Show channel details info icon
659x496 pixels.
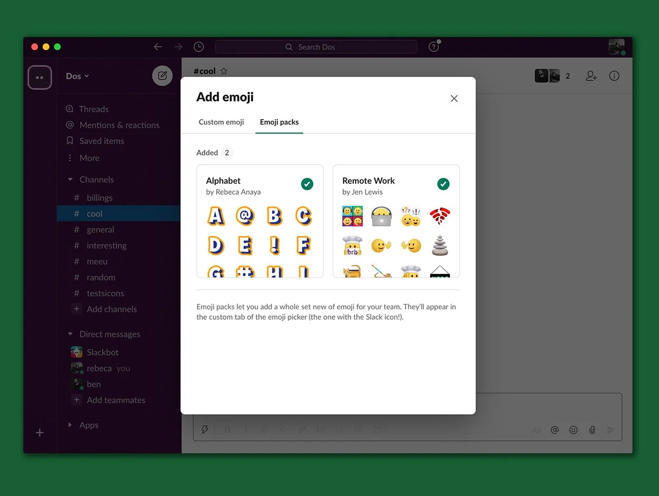[x=614, y=76]
